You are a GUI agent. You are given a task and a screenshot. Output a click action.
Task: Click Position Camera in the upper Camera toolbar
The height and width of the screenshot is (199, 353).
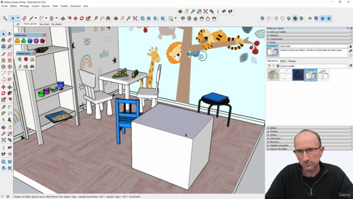[218, 11]
